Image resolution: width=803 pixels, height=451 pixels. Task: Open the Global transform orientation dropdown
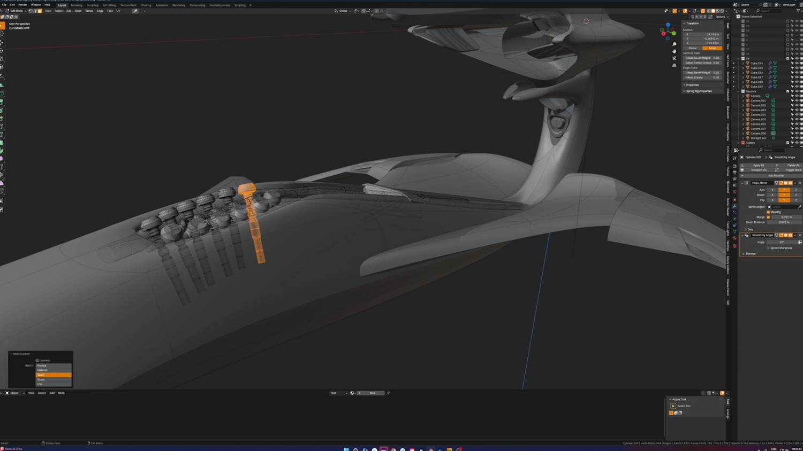(x=343, y=11)
